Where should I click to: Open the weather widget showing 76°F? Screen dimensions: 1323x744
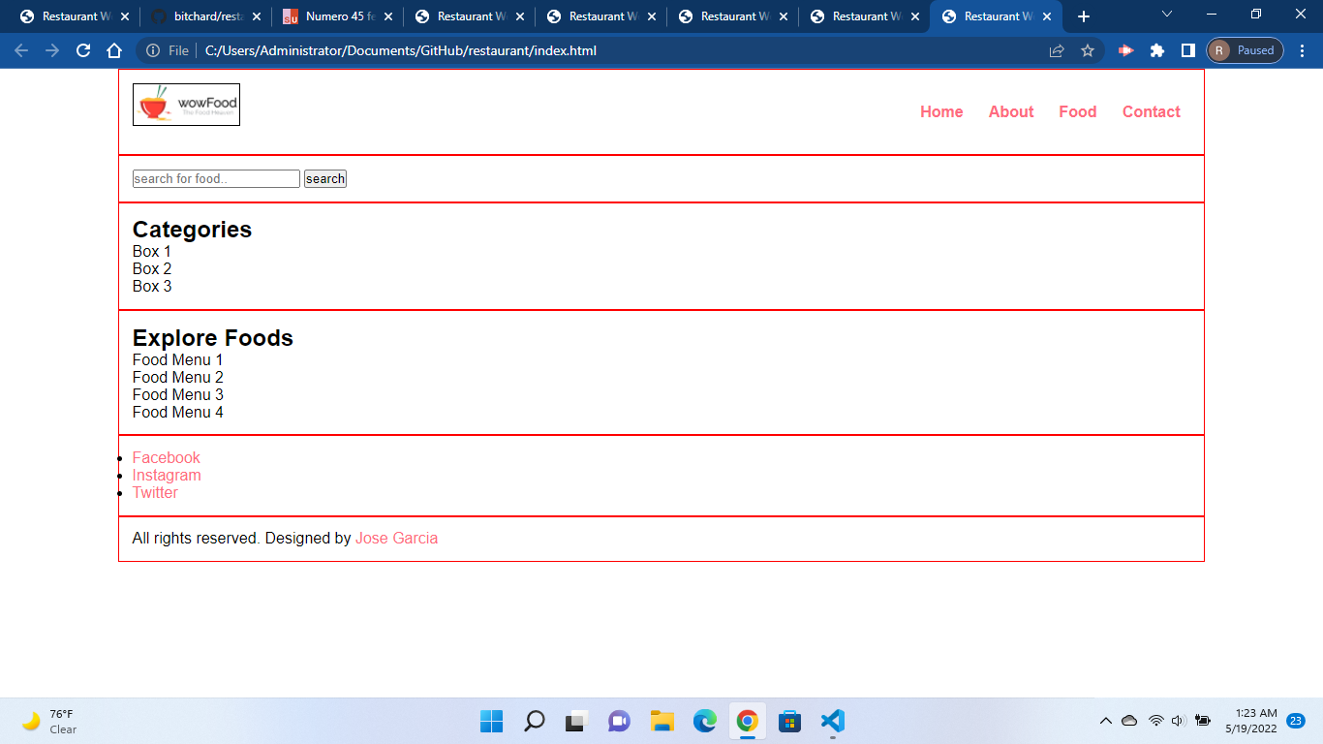pyautogui.click(x=50, y=721)
